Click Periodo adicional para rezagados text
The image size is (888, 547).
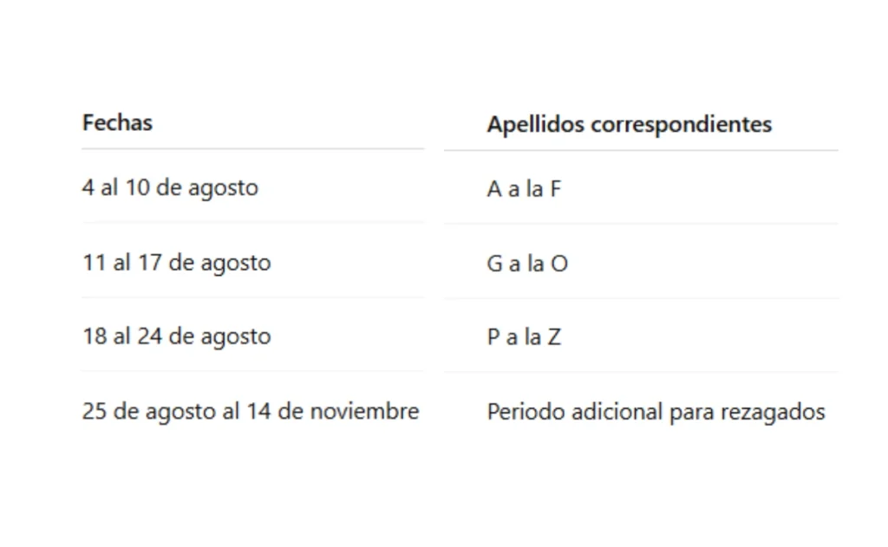coord(656,413)
